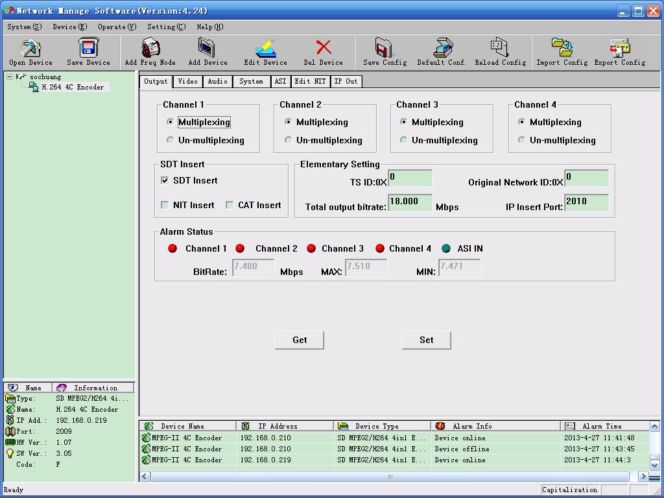This screenshot has height=498, width=664.
Task: Click the Information column header icon
Action: 62,388
